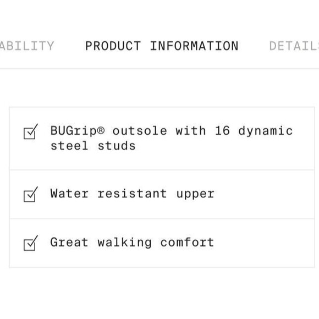319x319 pixels.
Task: Select the Great walking comfort text
Action: point(132,243)
